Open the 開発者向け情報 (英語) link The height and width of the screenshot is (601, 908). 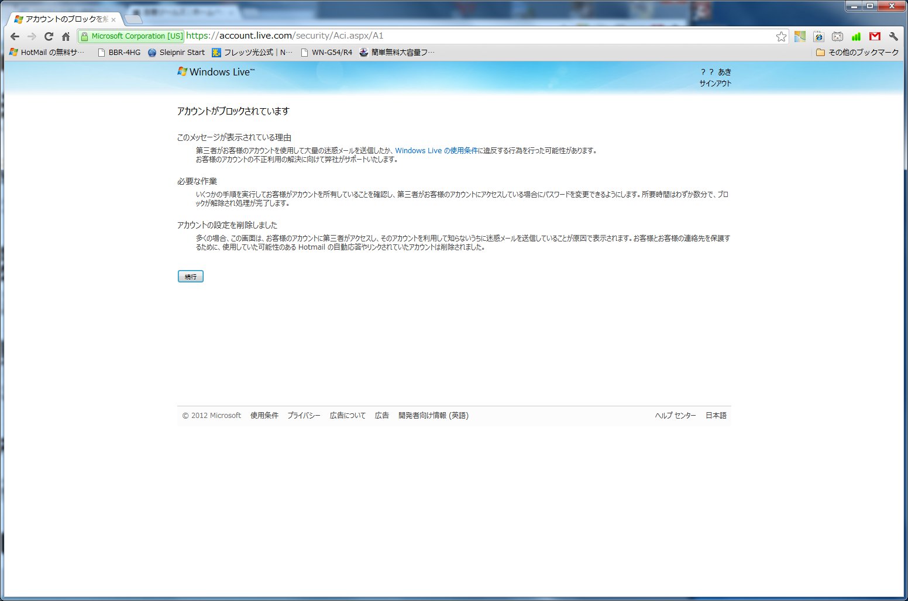pyautogui.click(x=434, y=416)
